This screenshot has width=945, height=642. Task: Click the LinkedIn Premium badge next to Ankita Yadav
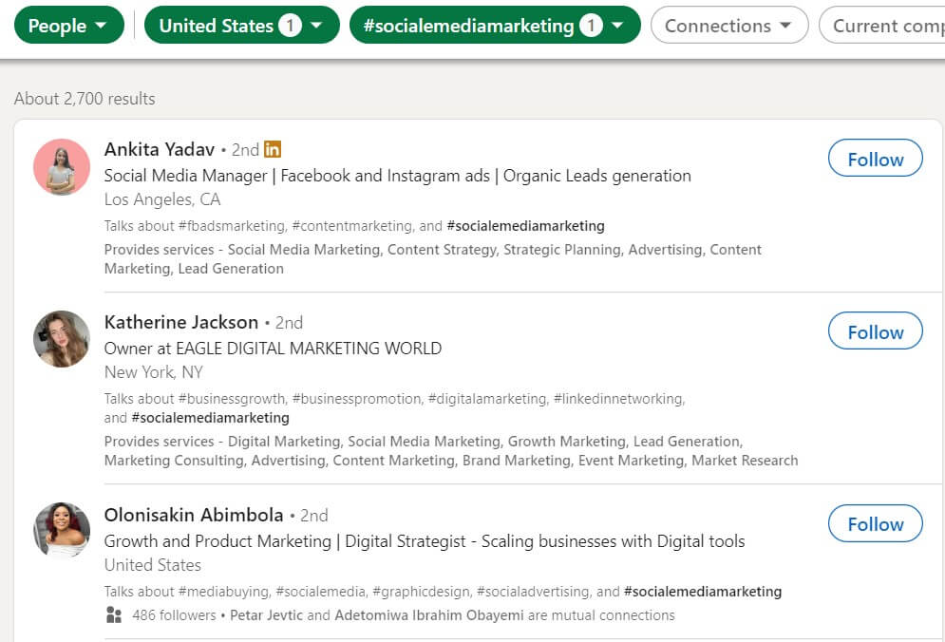point(273,149)
